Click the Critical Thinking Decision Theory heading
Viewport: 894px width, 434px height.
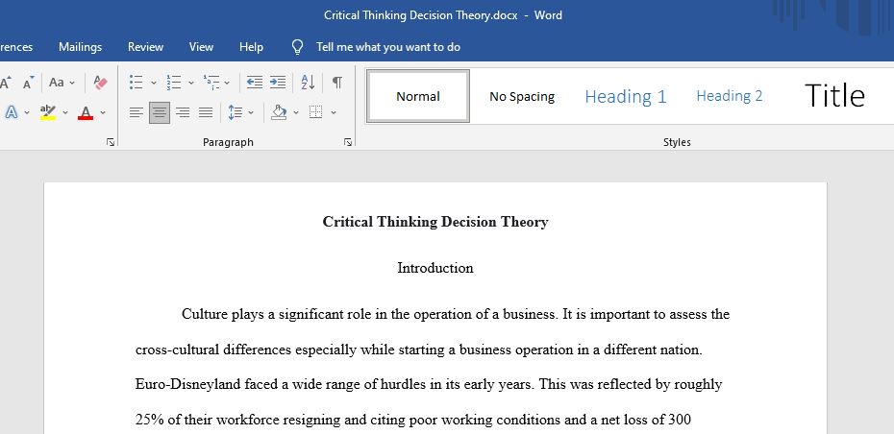click(435, 222)
